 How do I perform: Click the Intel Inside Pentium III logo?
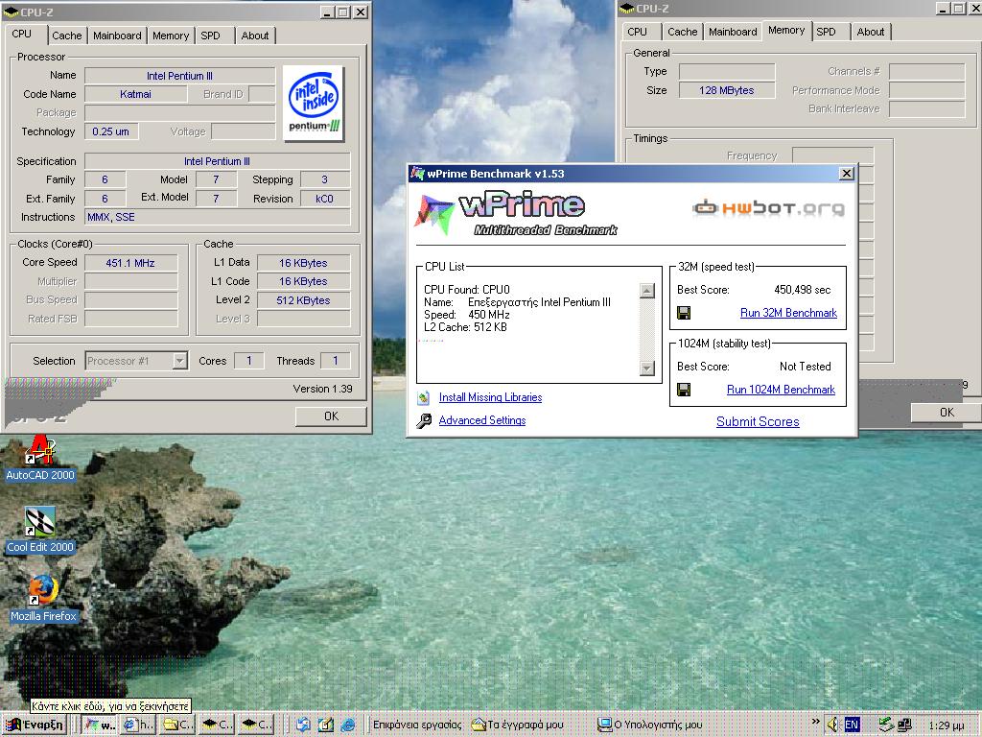tap(314, 104)
